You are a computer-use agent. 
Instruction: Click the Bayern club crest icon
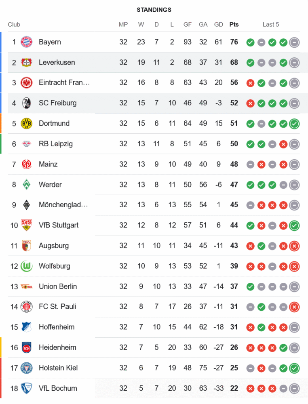click(x=26, y=42)
